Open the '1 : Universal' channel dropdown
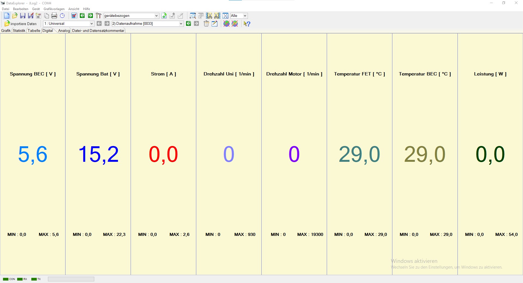The height and width of the screenshot is (283, 523). 92,24
